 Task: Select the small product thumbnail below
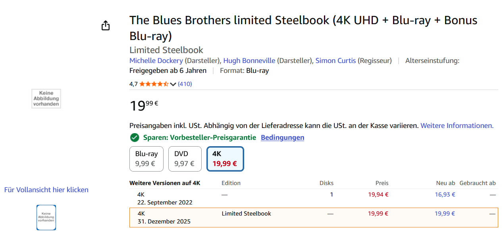pyautogui.click(x=46, y=217)
